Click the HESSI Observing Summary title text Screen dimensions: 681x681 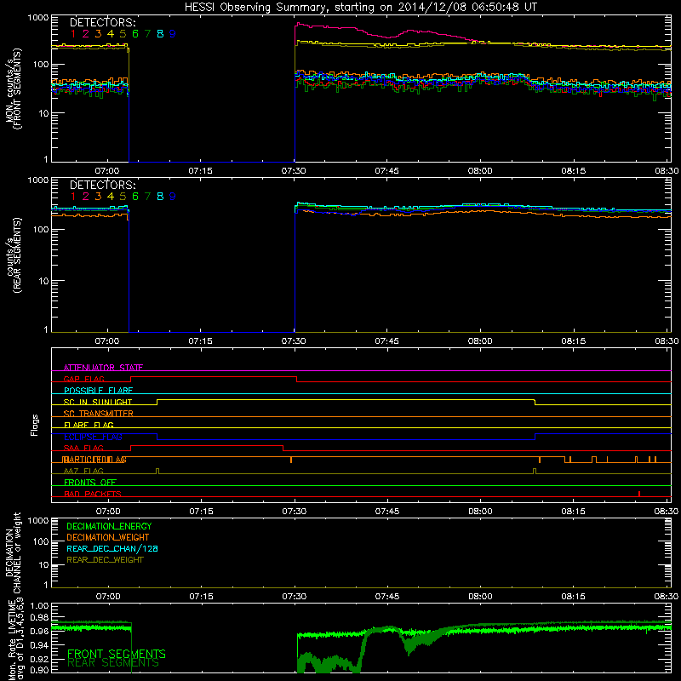pos(361,8)
